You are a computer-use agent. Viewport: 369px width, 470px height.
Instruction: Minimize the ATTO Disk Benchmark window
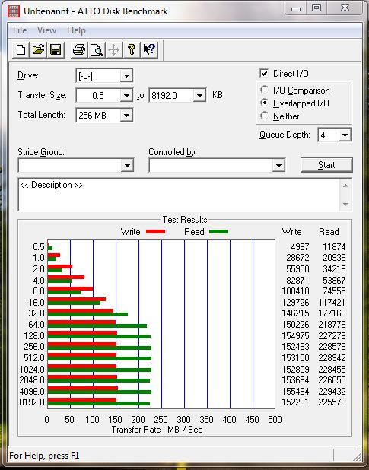[295, 8]
